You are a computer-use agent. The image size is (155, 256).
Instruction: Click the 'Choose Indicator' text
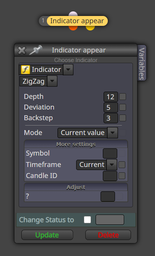76,60
